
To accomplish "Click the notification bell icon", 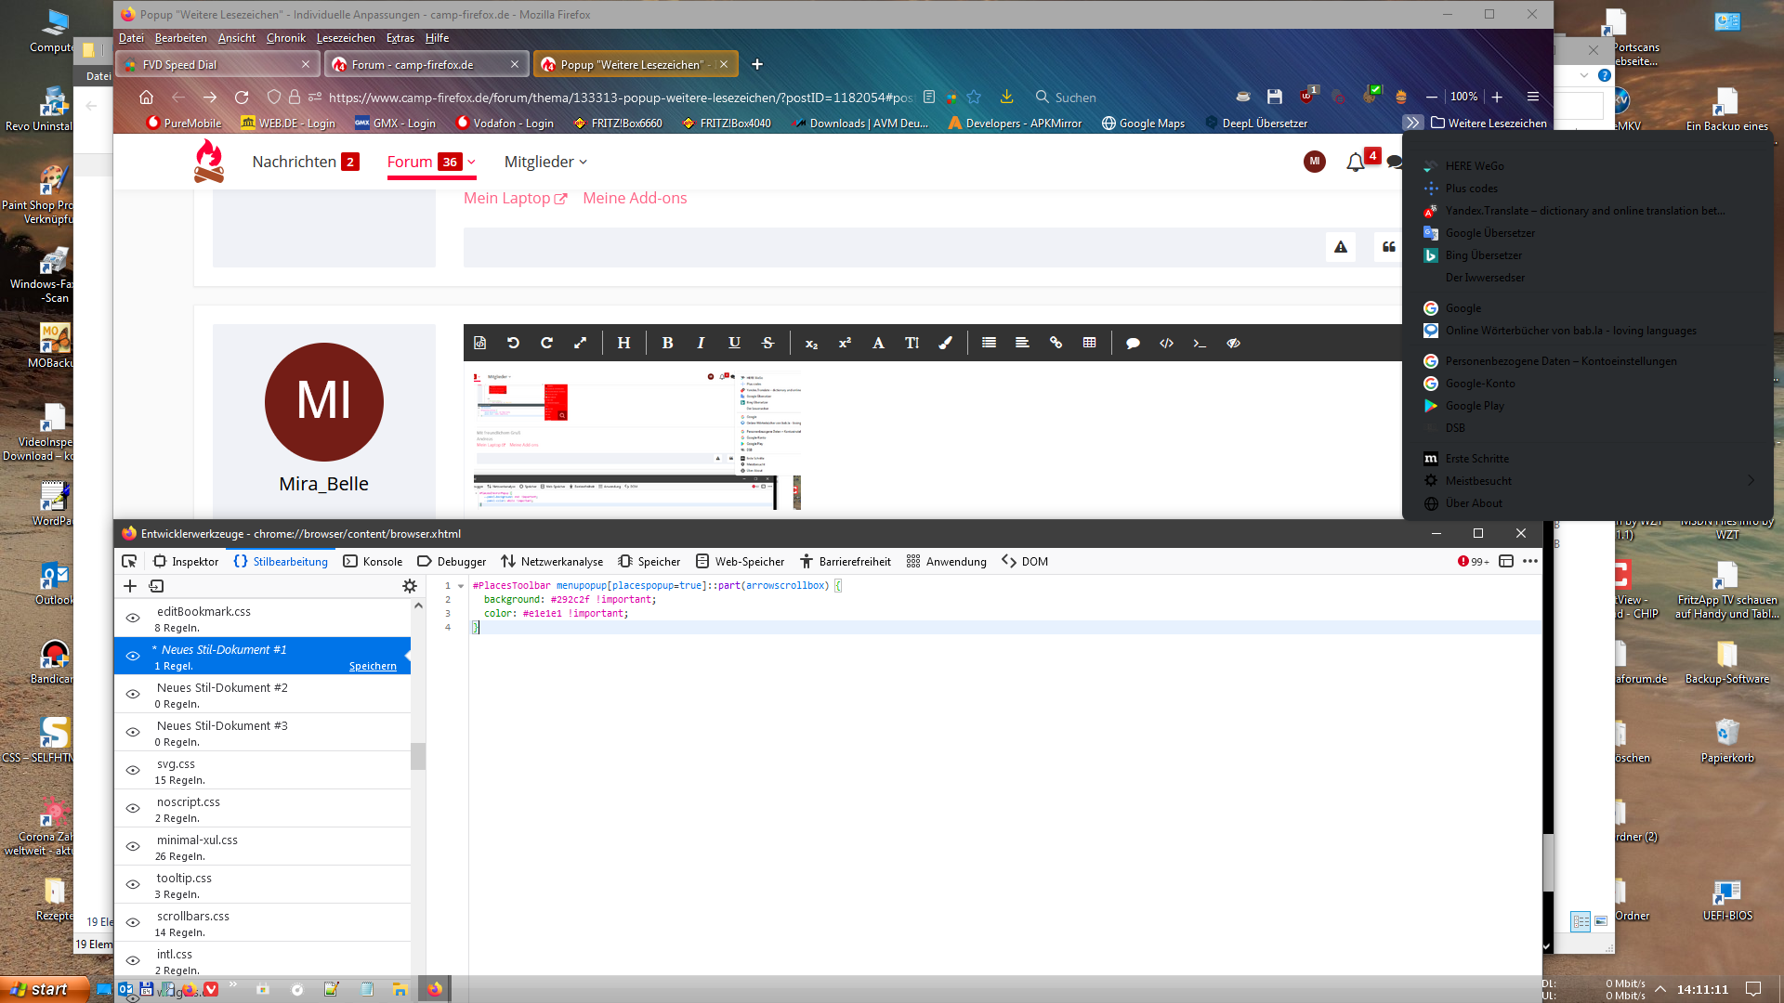I will 1355,163.
